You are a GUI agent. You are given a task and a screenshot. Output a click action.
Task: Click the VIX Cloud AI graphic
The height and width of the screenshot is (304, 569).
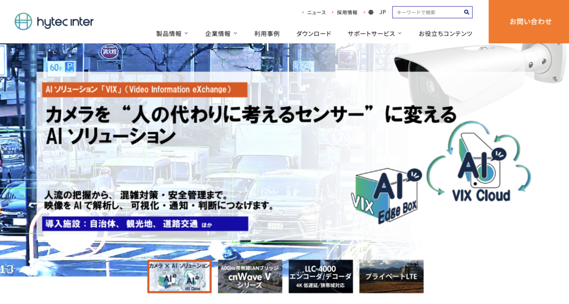pyautogui.click(x=480, y=162)
